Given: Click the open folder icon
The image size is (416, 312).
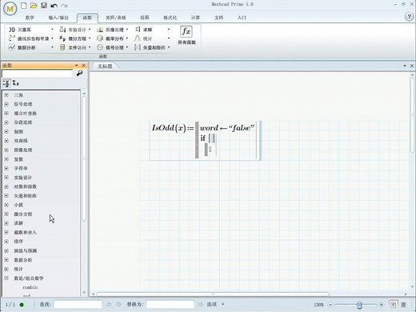Looking at the screenshot, I should tap(34, 6).
